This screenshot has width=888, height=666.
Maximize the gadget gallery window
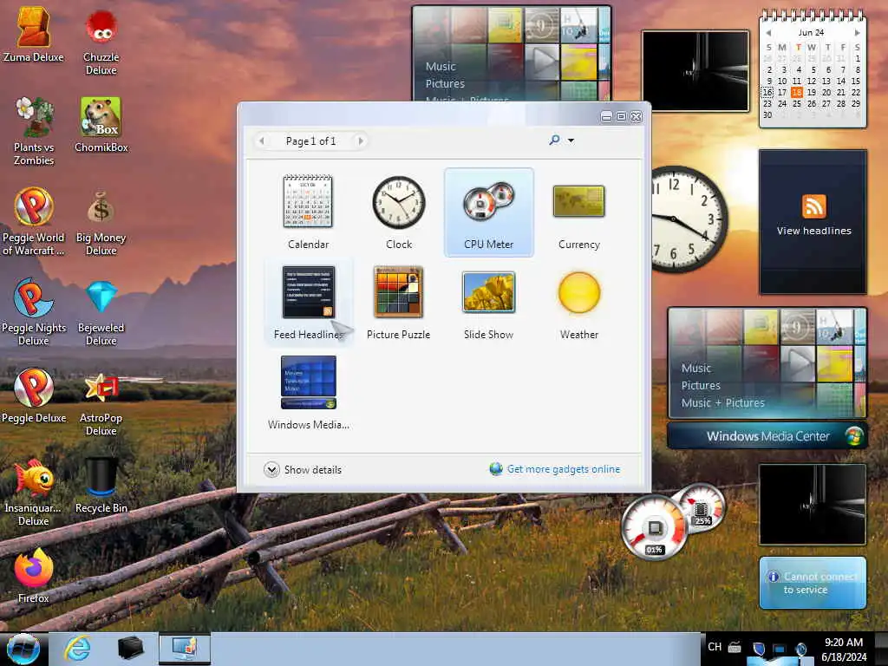[x=621, y=116]
